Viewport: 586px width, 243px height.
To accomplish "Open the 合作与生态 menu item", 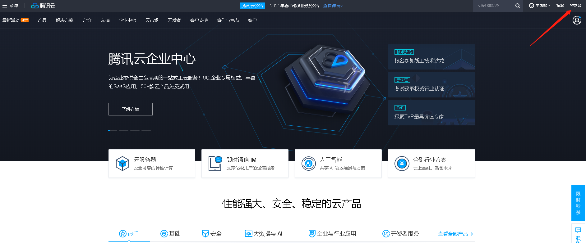I will [x=228, y=20].
